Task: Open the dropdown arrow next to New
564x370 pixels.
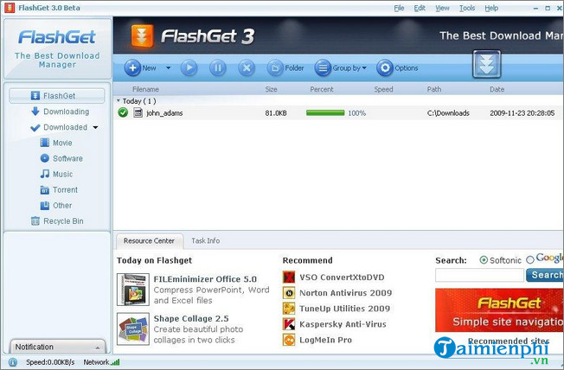Action: (x=168, y=67)
